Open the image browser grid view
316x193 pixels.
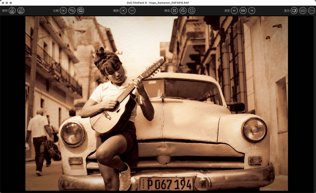pyautogui.click(x=243, y=11)
